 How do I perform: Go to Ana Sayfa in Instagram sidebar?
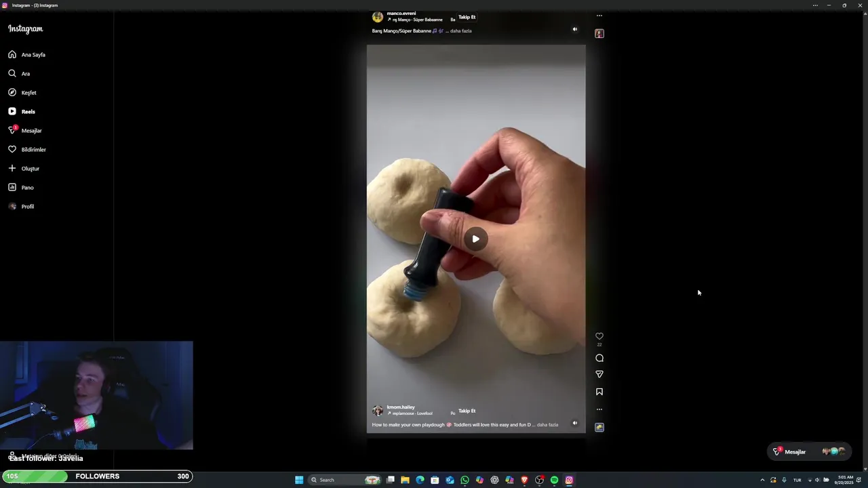tap(27, 55)
